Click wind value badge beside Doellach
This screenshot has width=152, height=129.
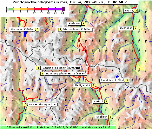point(110,117)
